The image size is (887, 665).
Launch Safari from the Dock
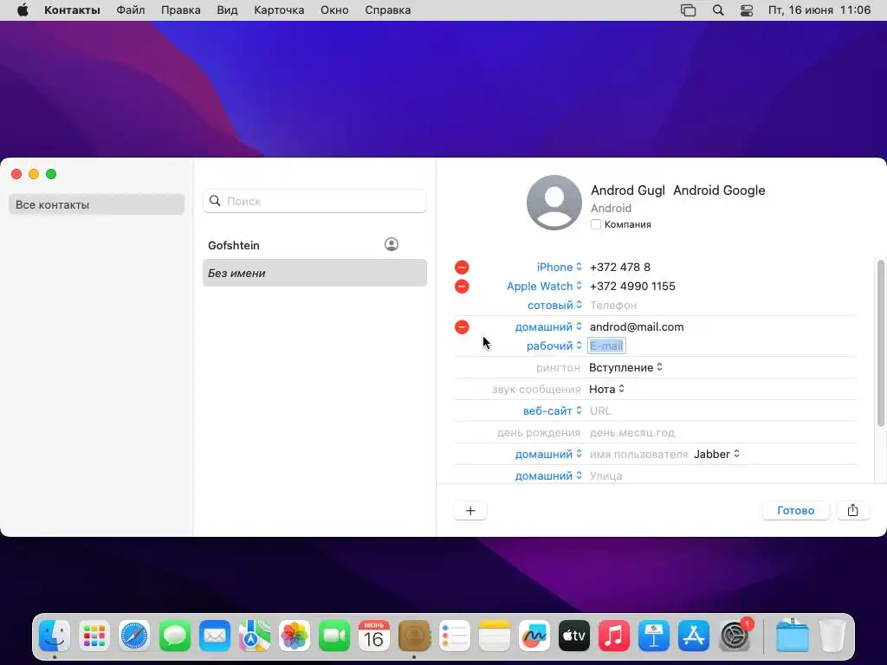tap(134, 636)
